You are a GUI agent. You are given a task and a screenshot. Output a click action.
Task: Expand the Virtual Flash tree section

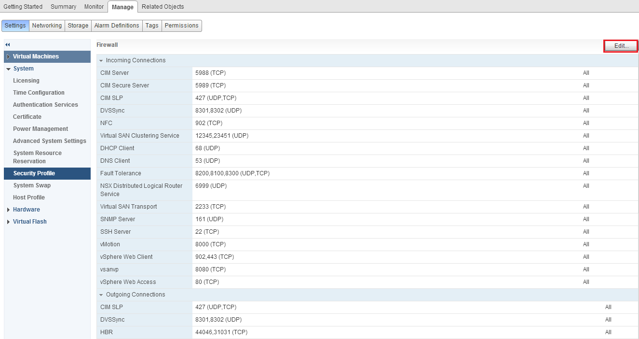(8, 222)
